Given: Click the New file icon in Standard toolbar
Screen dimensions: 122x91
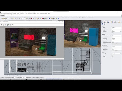Looking at the screenshot, I should click(x=1, y=18).
